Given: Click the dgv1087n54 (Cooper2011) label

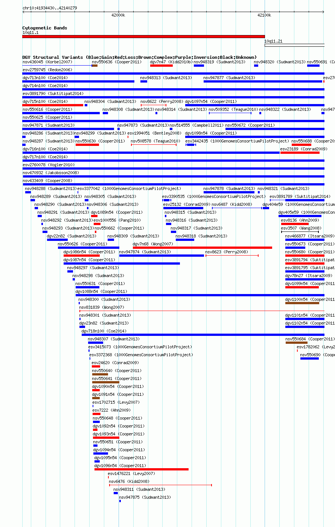Looking at the screenshot, I should coord(89,260).
